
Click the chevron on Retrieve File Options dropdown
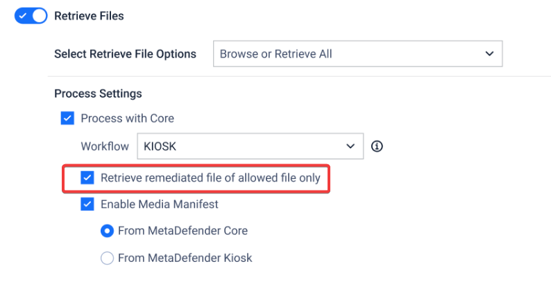489,53
